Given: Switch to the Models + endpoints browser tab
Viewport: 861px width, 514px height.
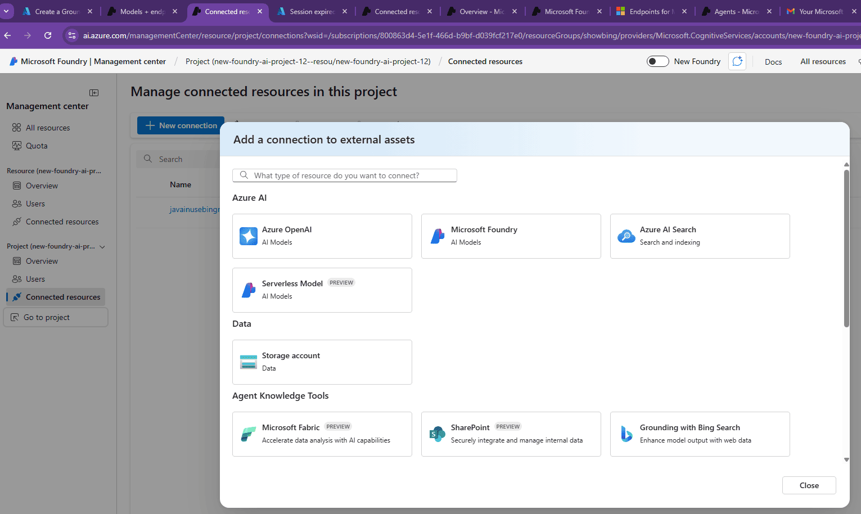Looking at the screenshot, I should [x=142, y=11].
